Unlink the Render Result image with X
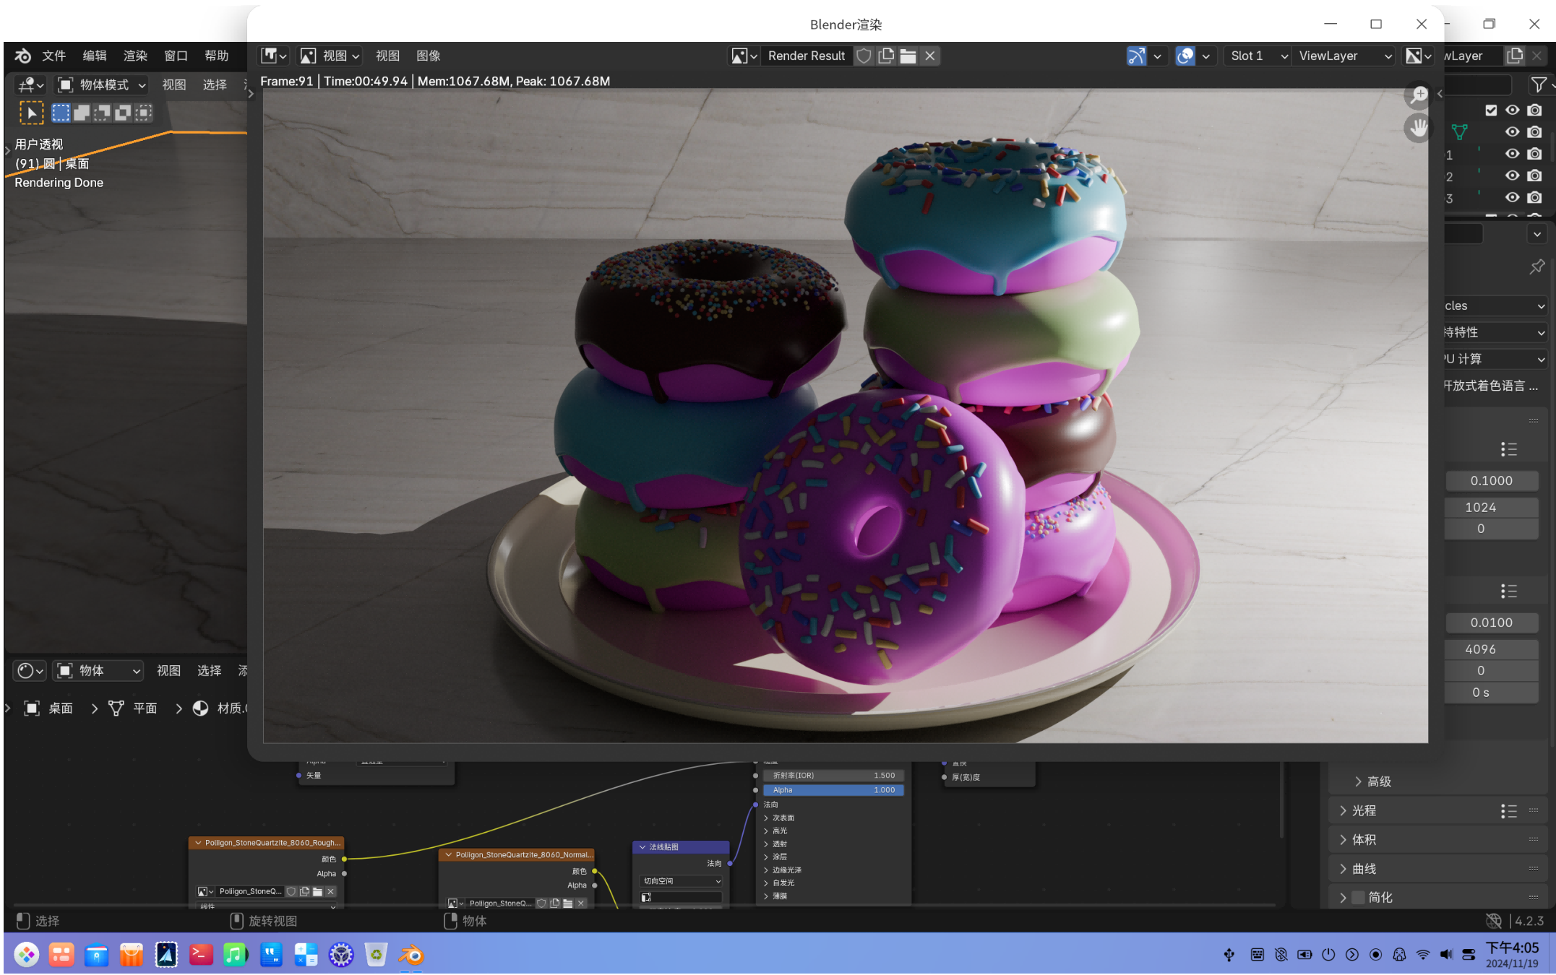 930,56
